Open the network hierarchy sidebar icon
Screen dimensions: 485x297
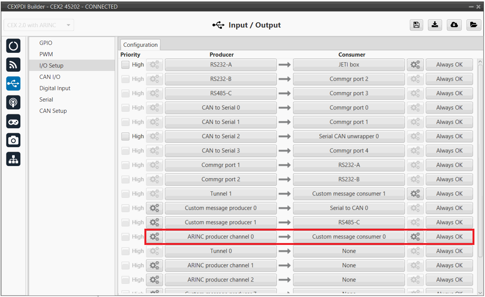pyautogui.click(x=13, y=159)
